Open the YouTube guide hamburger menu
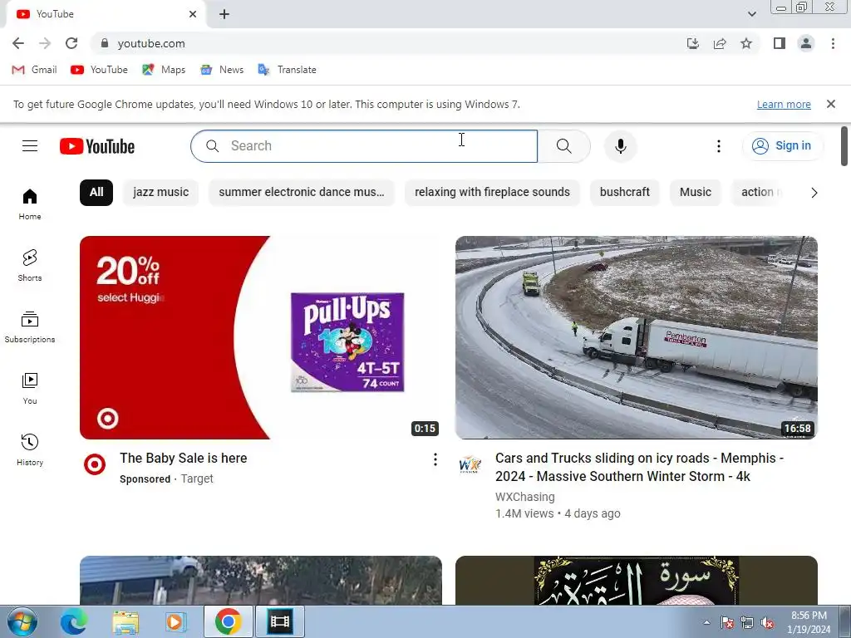This screenshot has width=851, height=638. pyautogui.click(x=30, y=146)
